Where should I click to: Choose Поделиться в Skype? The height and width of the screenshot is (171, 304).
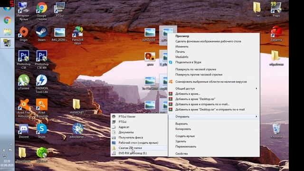pyautogui.click(x=214, y=62)
